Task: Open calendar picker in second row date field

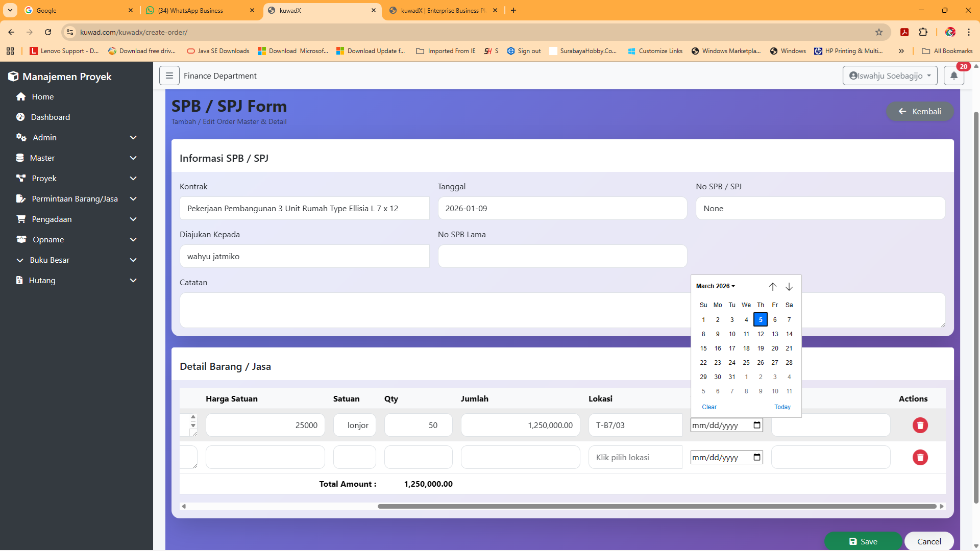Action: (x=757, y=457)
